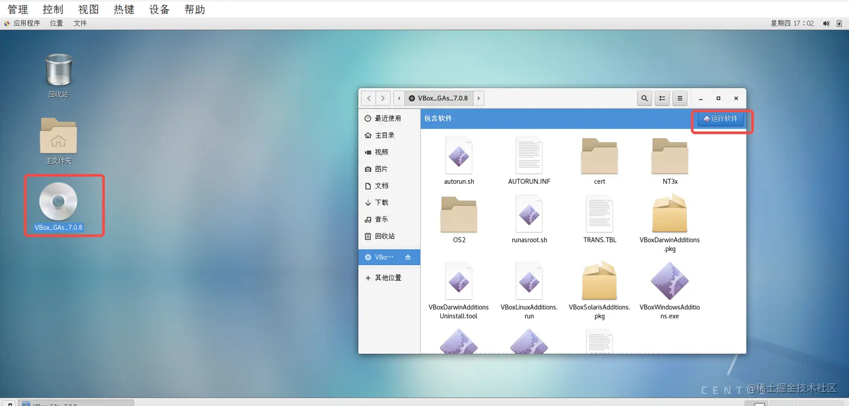
Task: Click the VBox_GAs_7.0.8 path button
Action: 439,98
